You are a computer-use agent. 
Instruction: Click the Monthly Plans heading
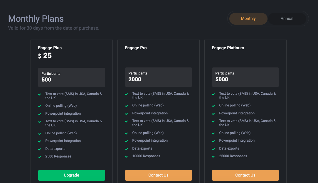(x=36, y=19)
